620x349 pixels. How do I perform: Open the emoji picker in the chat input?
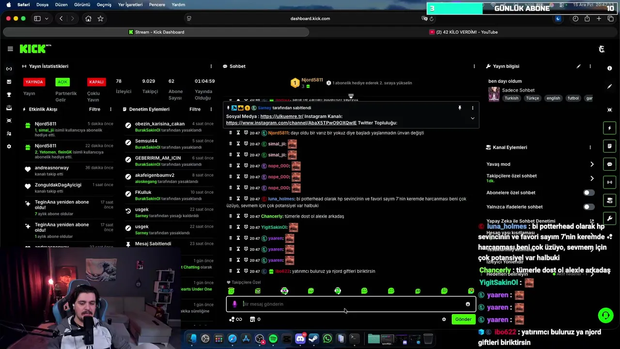coord(468,304)
